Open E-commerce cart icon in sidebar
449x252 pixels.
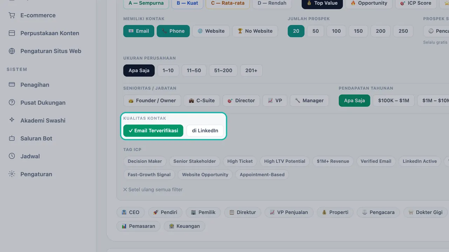[x=12, y=15]
